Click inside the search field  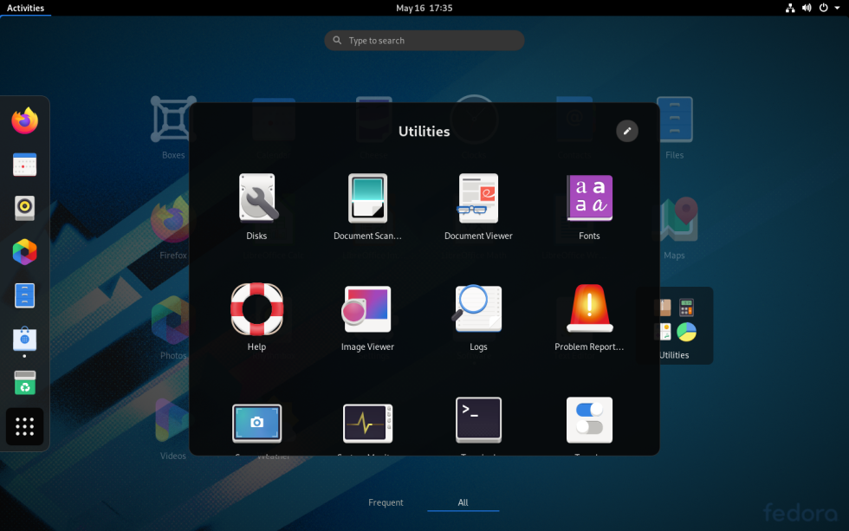pyautogui.click(x=424, y=40)
